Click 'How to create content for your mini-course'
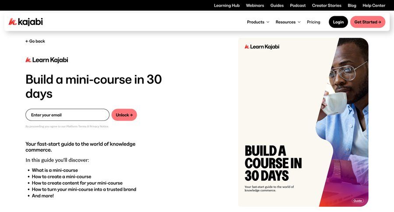The height and width of the screenshot is (212, 394). pyautogui.click(x=77, y=183)
